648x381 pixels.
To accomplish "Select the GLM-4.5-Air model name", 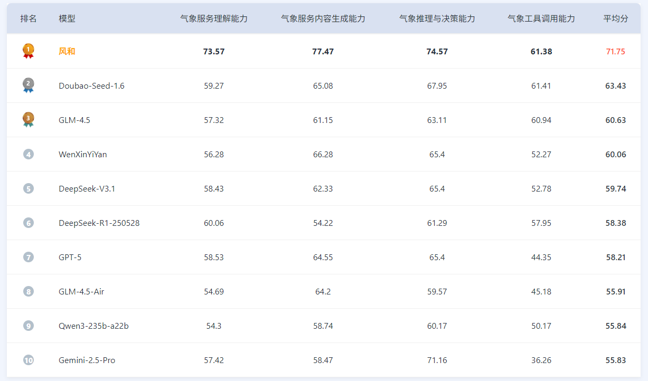I will [x=81, y=291].
